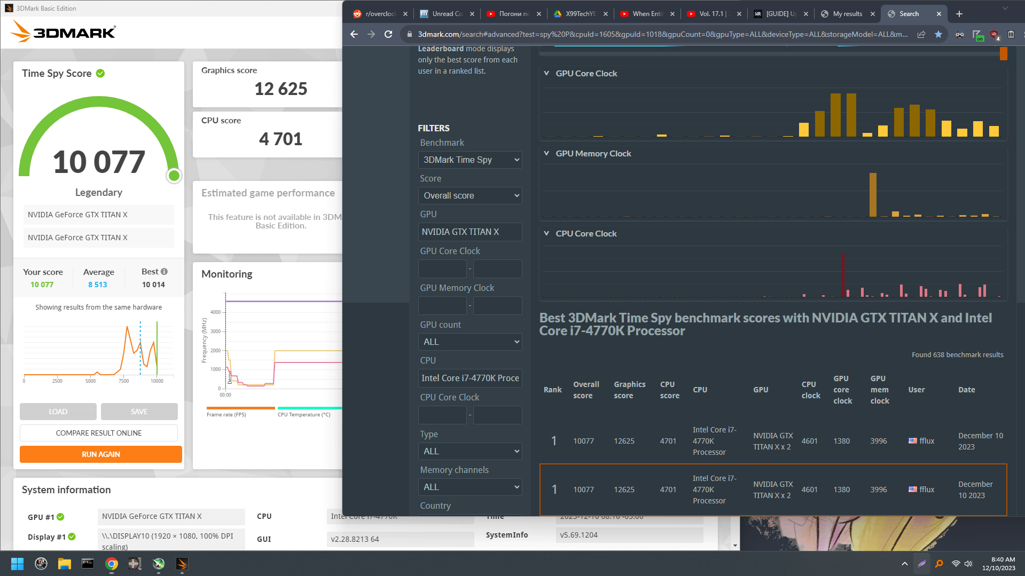Open the taskbar clock and date
The height and width of the screenshot is (576, 1025).
click(x=999, y=564)
